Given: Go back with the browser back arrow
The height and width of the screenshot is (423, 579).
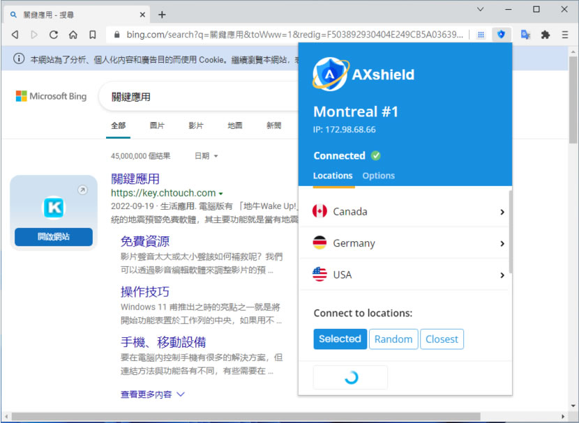Looking at the screenshot, I should click(15, 35).
